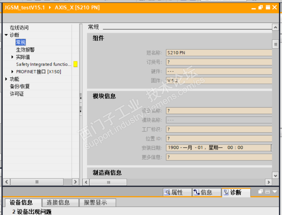Click the 组件 section heading
The image size is (282, 215).
pos(98,38)
